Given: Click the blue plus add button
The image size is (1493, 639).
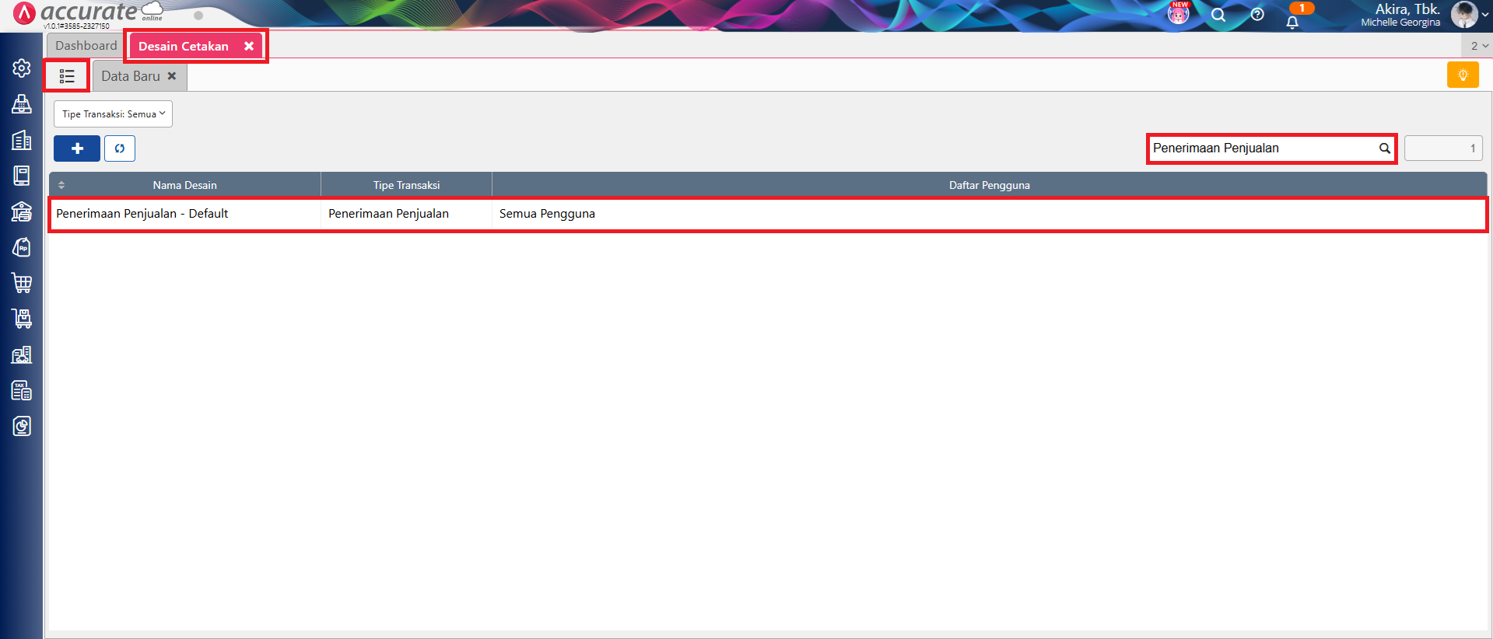Looking at the screenshot, I should point(77,148).
